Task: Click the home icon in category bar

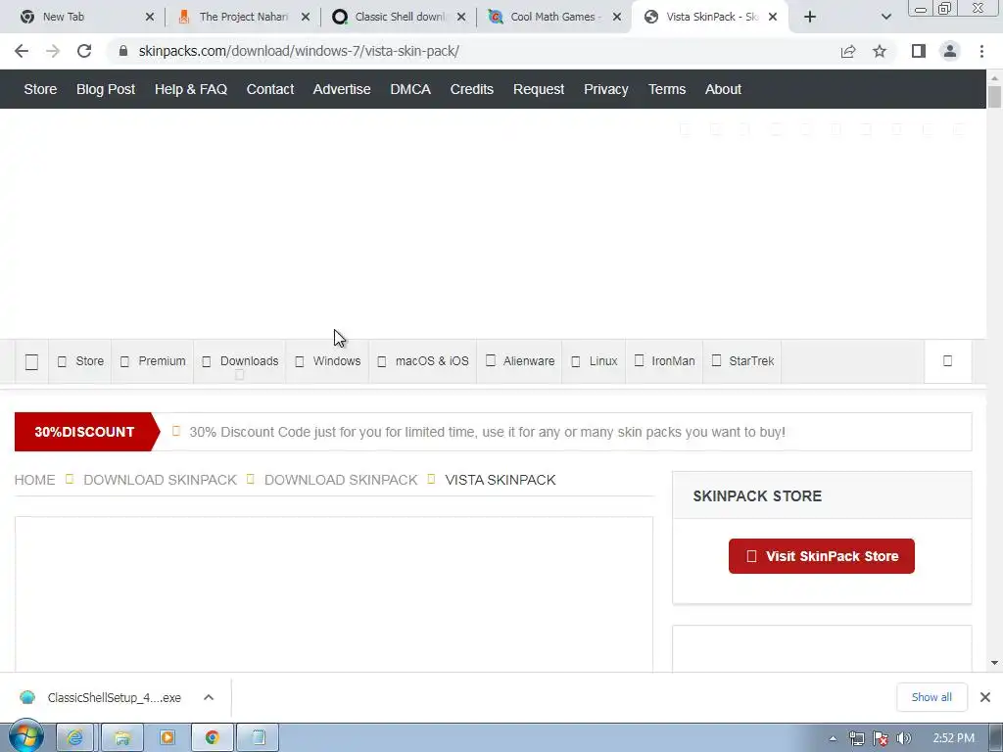Action: pyautogui.click(x=31, y=362)
